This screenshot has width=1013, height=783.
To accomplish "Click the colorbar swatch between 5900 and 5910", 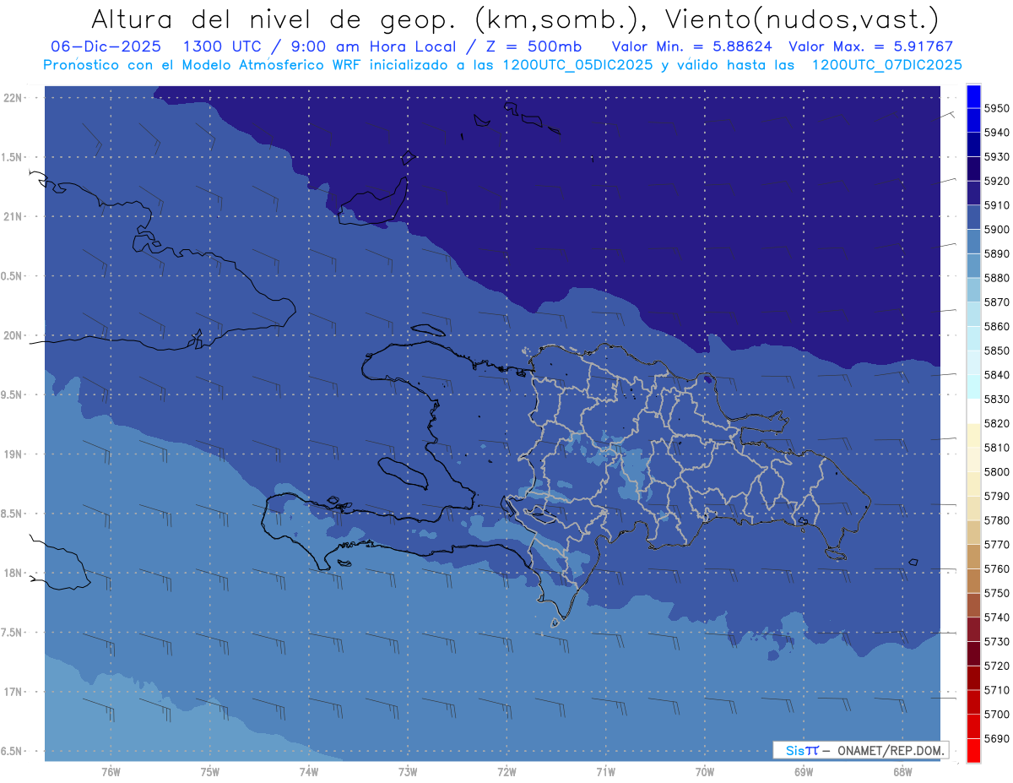I will [973, 217].
